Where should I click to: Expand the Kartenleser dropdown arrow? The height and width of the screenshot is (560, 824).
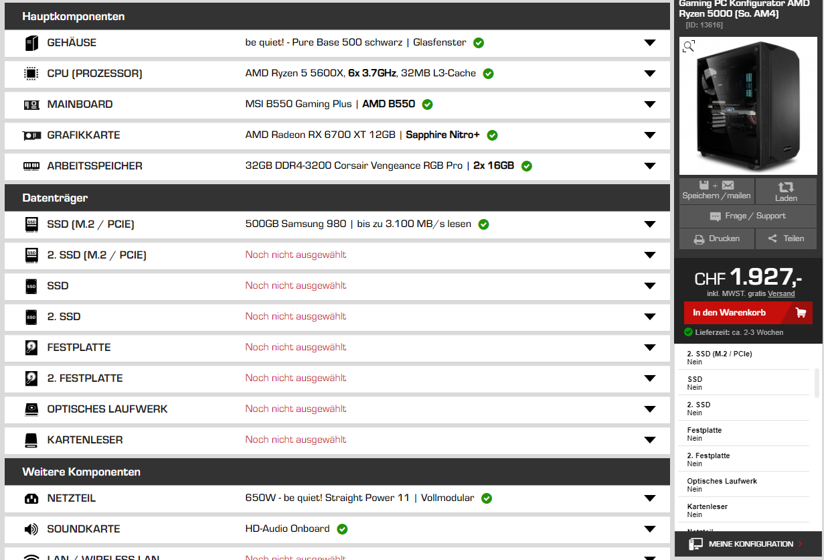click(649, 440)
